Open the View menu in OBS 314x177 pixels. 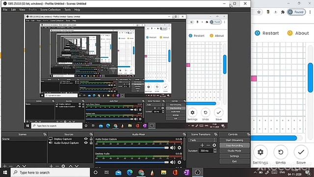[x=22, y=10]
